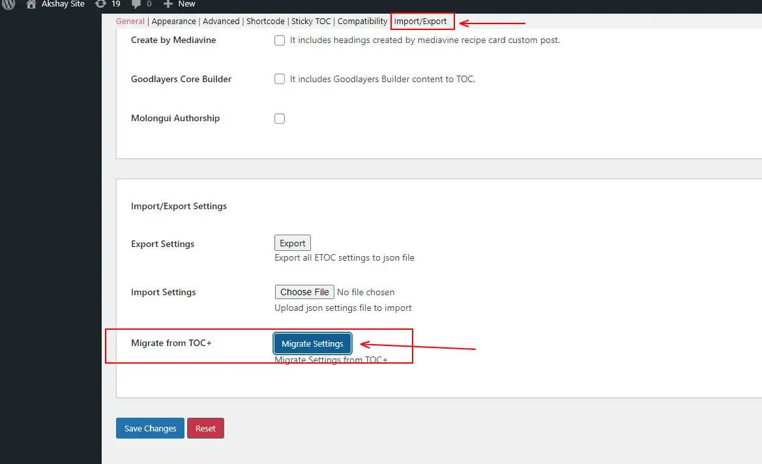Viewport: 762px width, 464px height.
Task: Click the 'No file chosen' text
Action: point(366,292)
